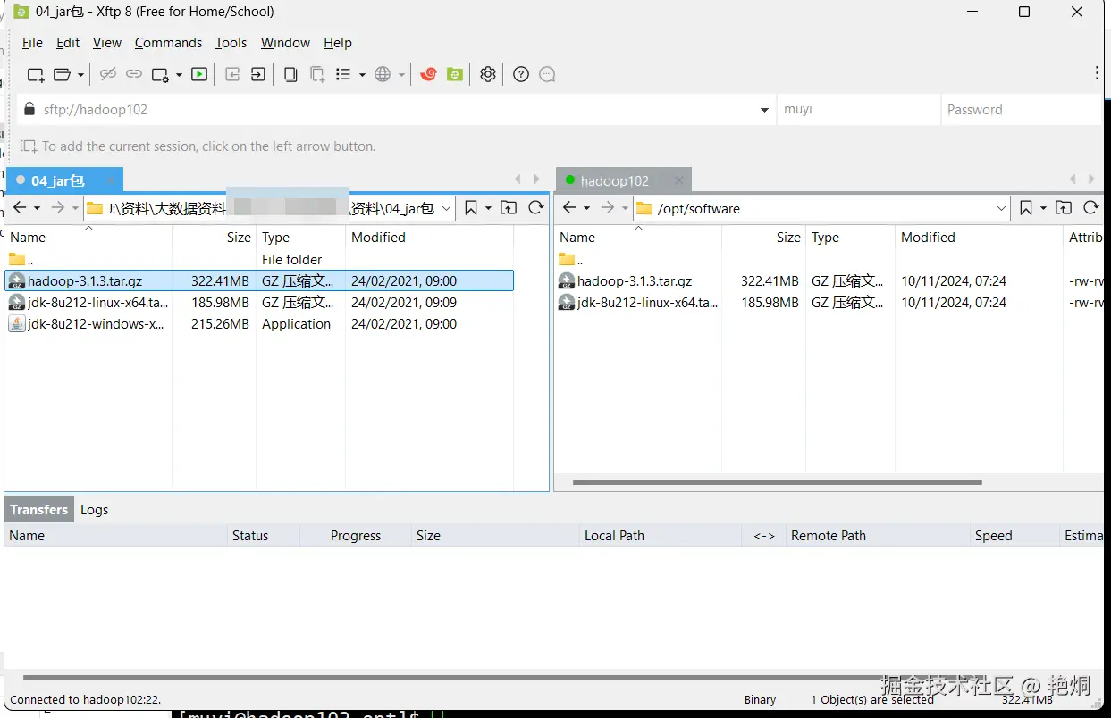The height and width of the screenshot is (718, 1111).
Task: Click the globe encoding icon
Action: (383, 75)
